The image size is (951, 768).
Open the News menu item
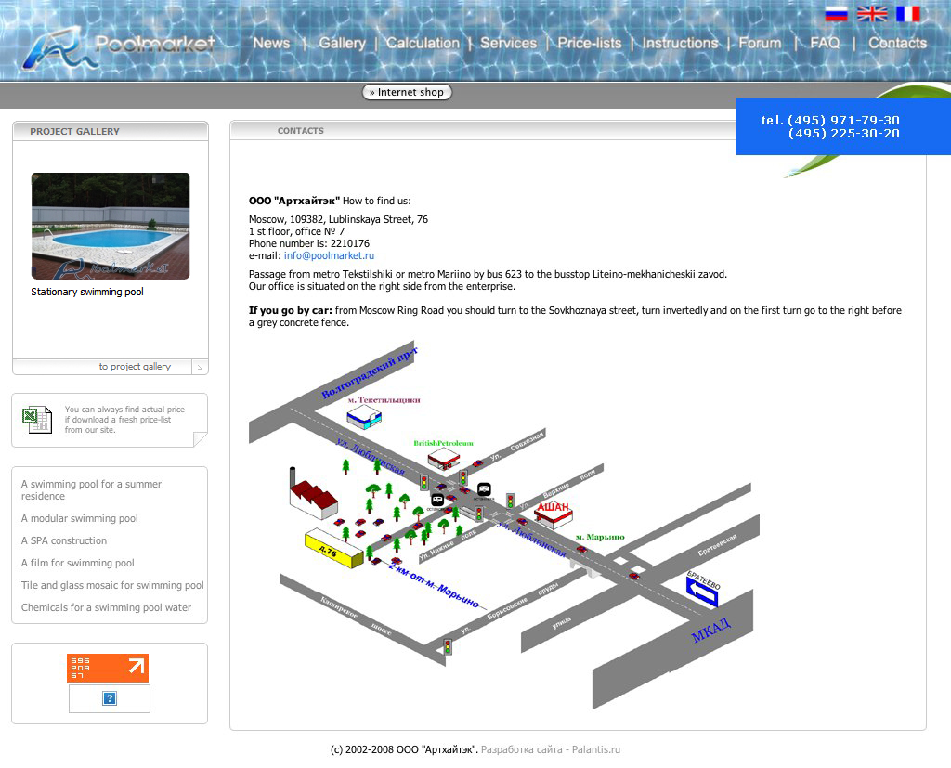(271, 43)
